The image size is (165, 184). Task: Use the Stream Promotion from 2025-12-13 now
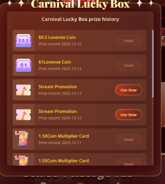129,90
